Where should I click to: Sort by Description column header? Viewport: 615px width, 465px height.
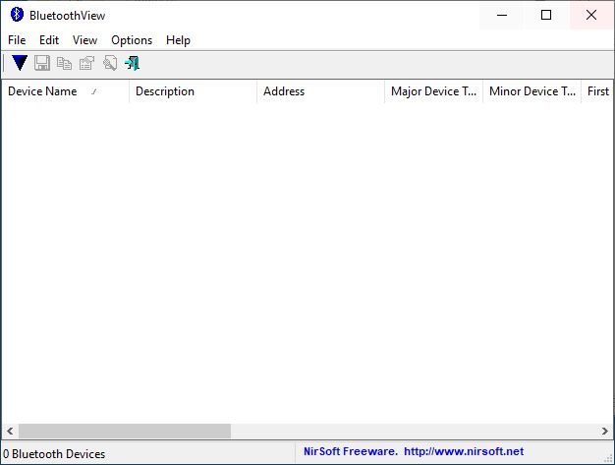point(193,91)
